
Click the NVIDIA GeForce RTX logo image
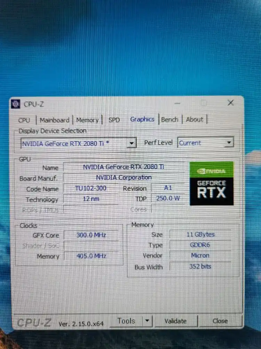click(212, 184)
